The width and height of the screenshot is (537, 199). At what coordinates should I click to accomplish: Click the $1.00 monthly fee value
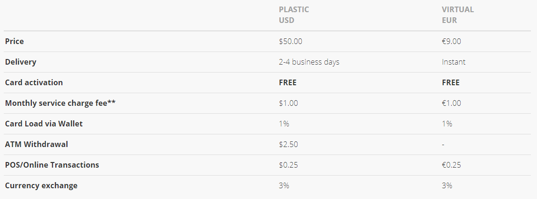pos(288,103)
